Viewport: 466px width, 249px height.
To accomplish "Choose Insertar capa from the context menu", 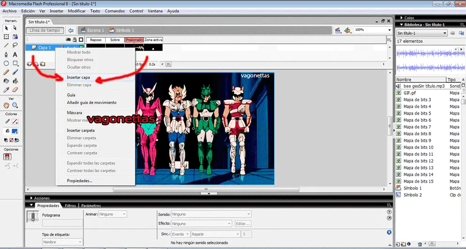I will coord(78,77).
